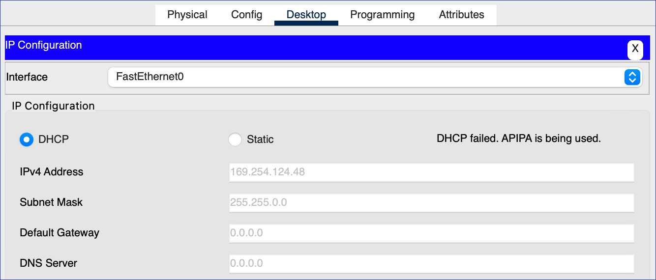Open the FastEthernet0 interface dropdown
Image resolution: width=656 pixels, height=280 pixels.
tap(375, 77)
